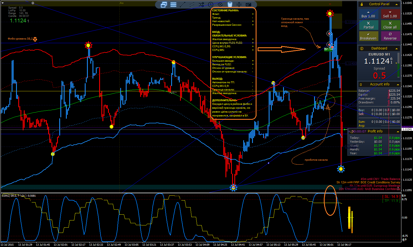Viewport: 413px width, 247px height.
Task: Click the 'BOE Credit Conditions Survey' news line
Action: coord(368,182)
